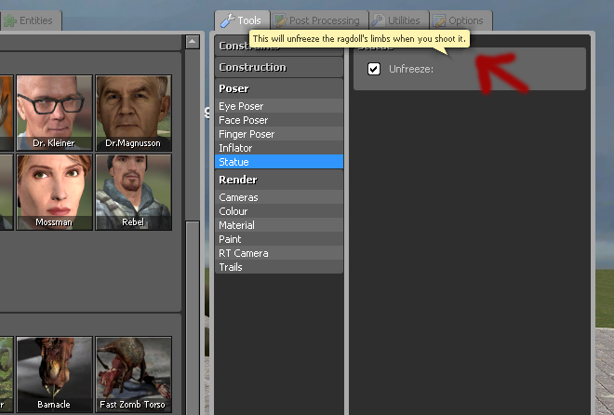The width and height of the screenshot is (614, 415).
Task: Select the Paint tool
Action: (279, 239)
